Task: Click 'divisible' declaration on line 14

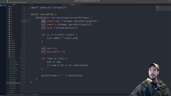Action: (x=53, y=52)
